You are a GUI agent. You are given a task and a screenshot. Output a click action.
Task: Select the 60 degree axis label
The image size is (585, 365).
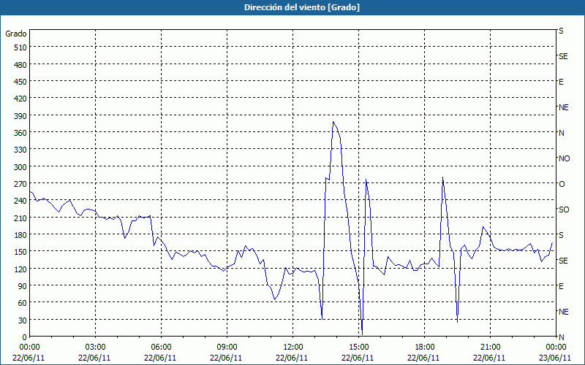23,303
